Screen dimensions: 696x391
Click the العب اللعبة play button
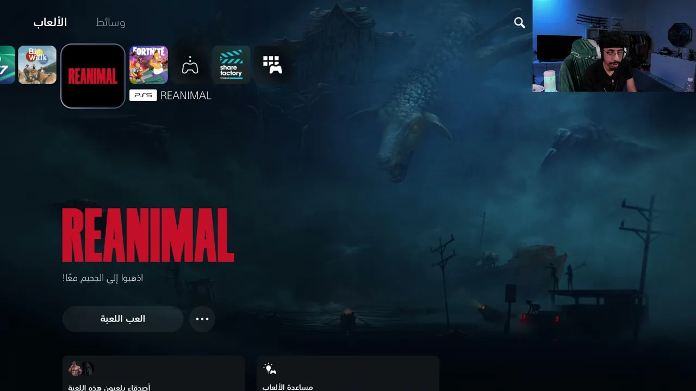point(123,319)
